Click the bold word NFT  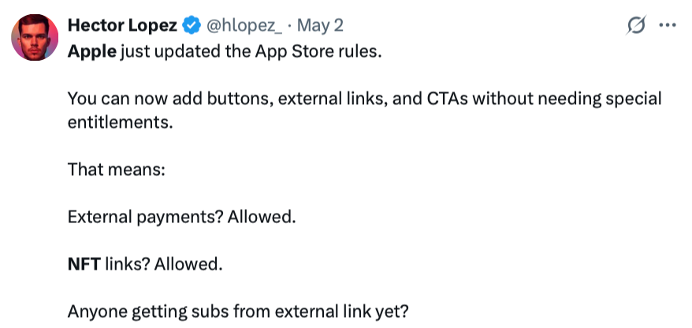tap(84, 265)
